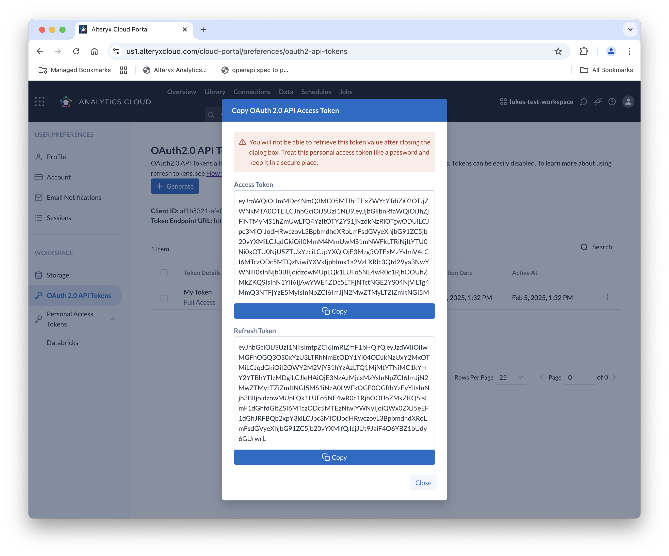Open the feedback chat bubble icon
669x556 pixels.
tap(583, 102)
